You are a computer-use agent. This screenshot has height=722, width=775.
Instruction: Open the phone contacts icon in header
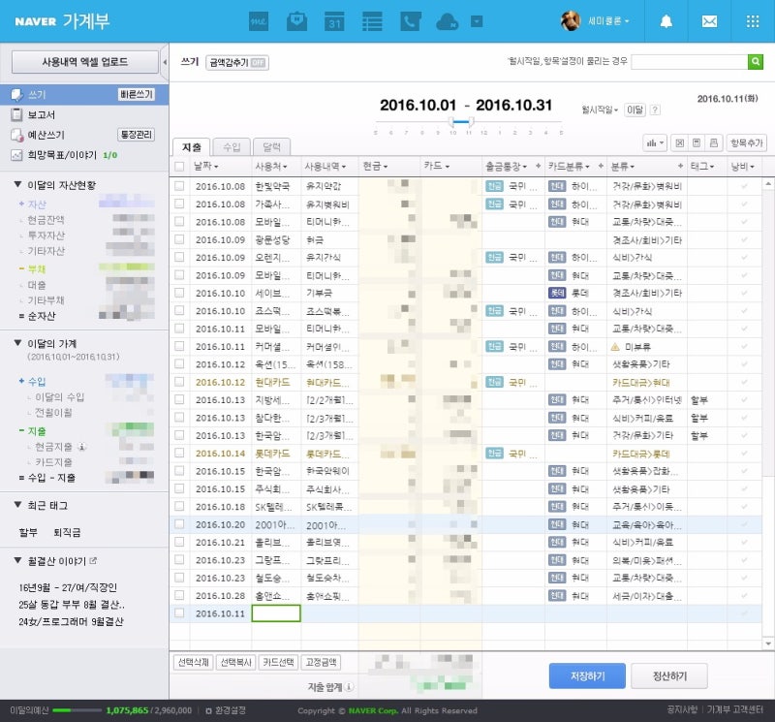pos(410,21)
